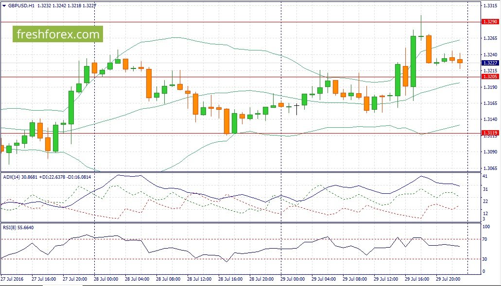Click the 28 Jul 16:00 time label

231,279
